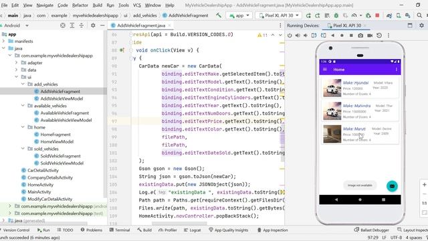Open Device Manager icon in toolbar
The width and height of the screenshot is (428, 241).
click(x=399, y=15)
